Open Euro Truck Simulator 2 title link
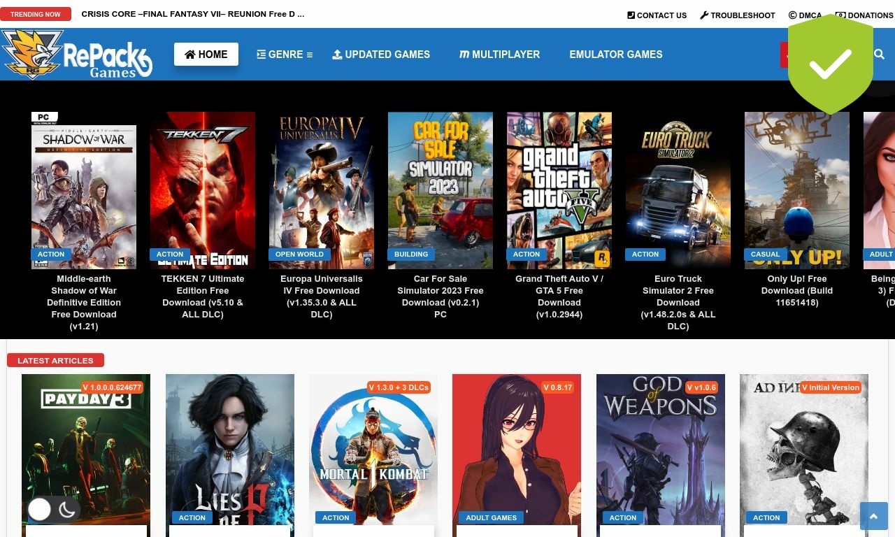895x537 pixels. pos(678,302)
